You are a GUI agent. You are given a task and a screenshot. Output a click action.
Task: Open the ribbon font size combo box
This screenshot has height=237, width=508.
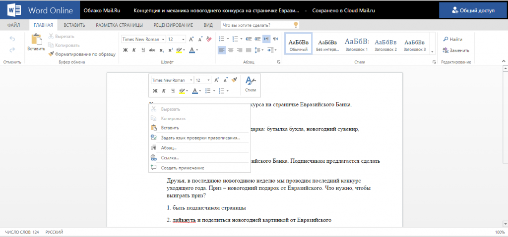(176, 39)
